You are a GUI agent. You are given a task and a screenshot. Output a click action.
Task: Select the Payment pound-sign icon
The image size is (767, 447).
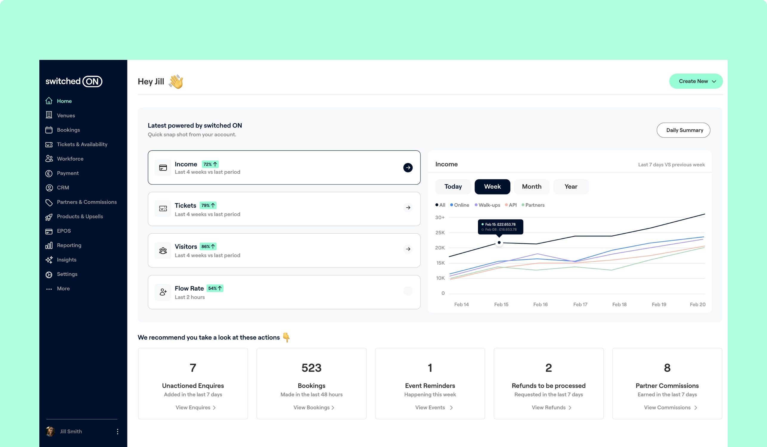[49, 173]
